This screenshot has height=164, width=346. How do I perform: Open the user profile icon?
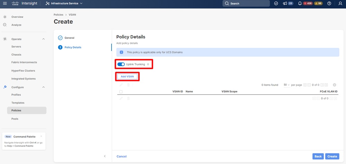[340, 3]
